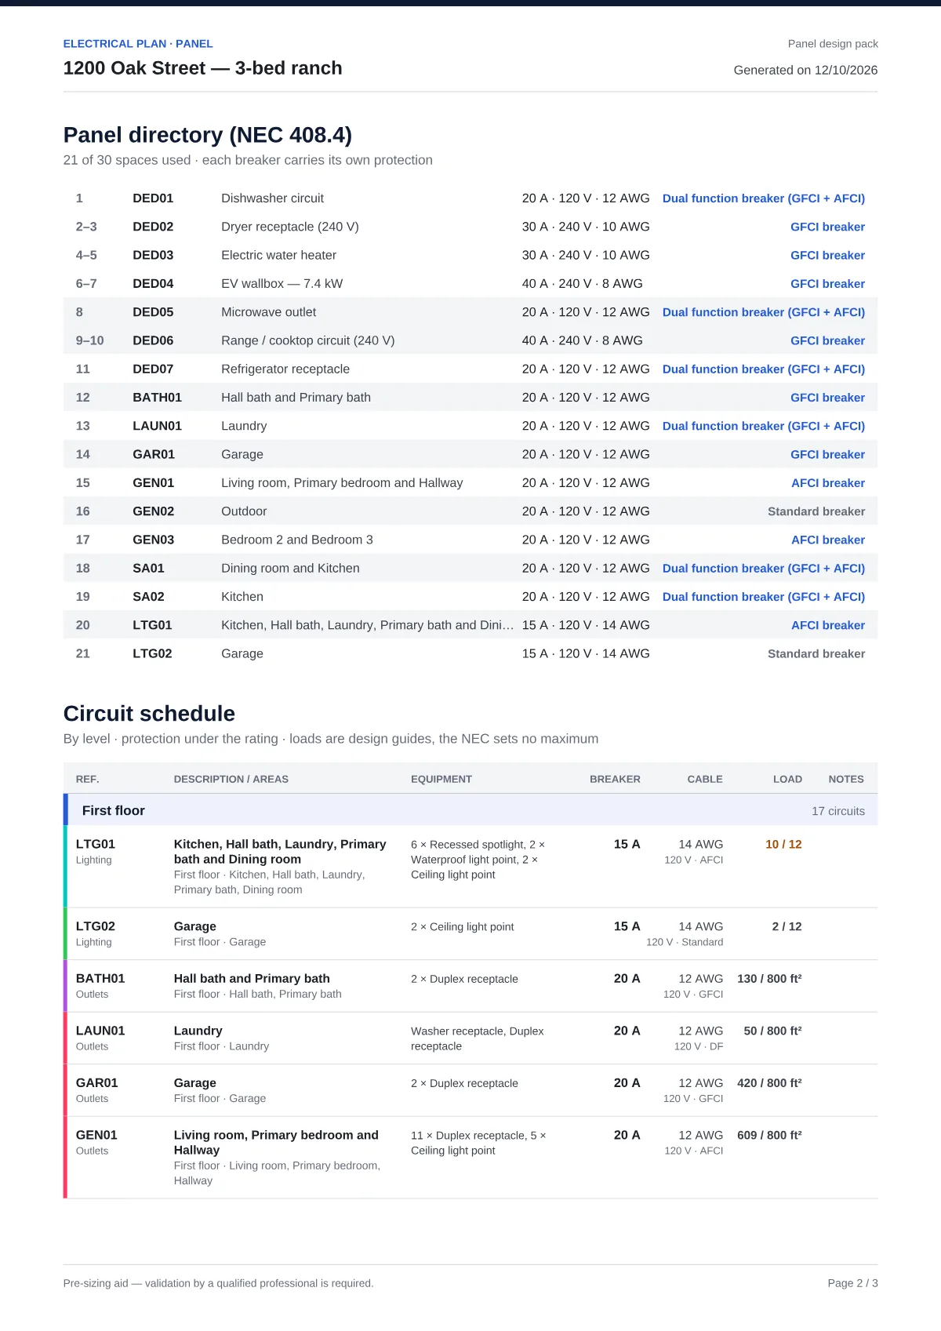Select the "EQUIPMENT" column header
This screenshot has height=1331, width=941.
point(441,779)
